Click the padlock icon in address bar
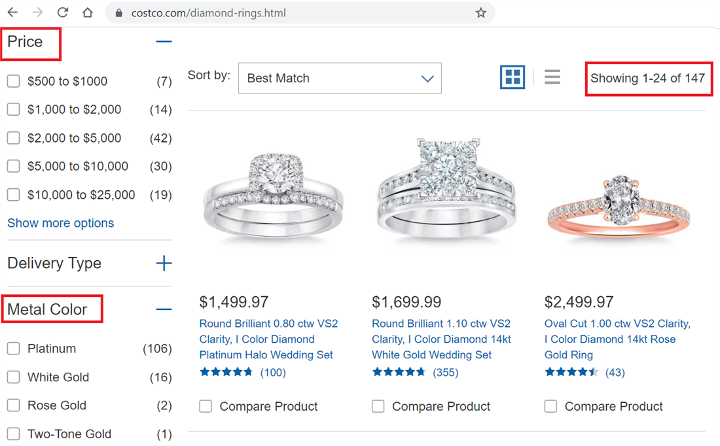 [118, 12]
